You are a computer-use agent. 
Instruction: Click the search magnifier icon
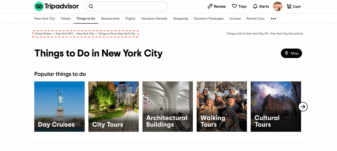[91, 6]
